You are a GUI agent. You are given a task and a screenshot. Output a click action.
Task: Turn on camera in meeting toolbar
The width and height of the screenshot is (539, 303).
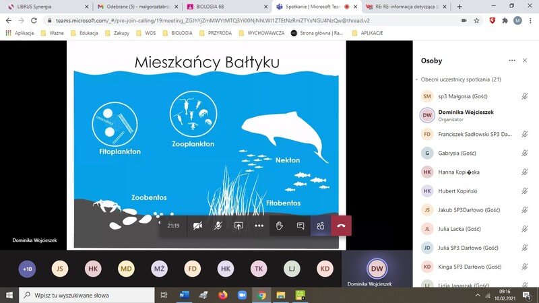point(197,226)
